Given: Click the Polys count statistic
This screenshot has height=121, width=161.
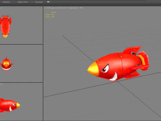Looking at the screenshot, I should coord(50,14).
